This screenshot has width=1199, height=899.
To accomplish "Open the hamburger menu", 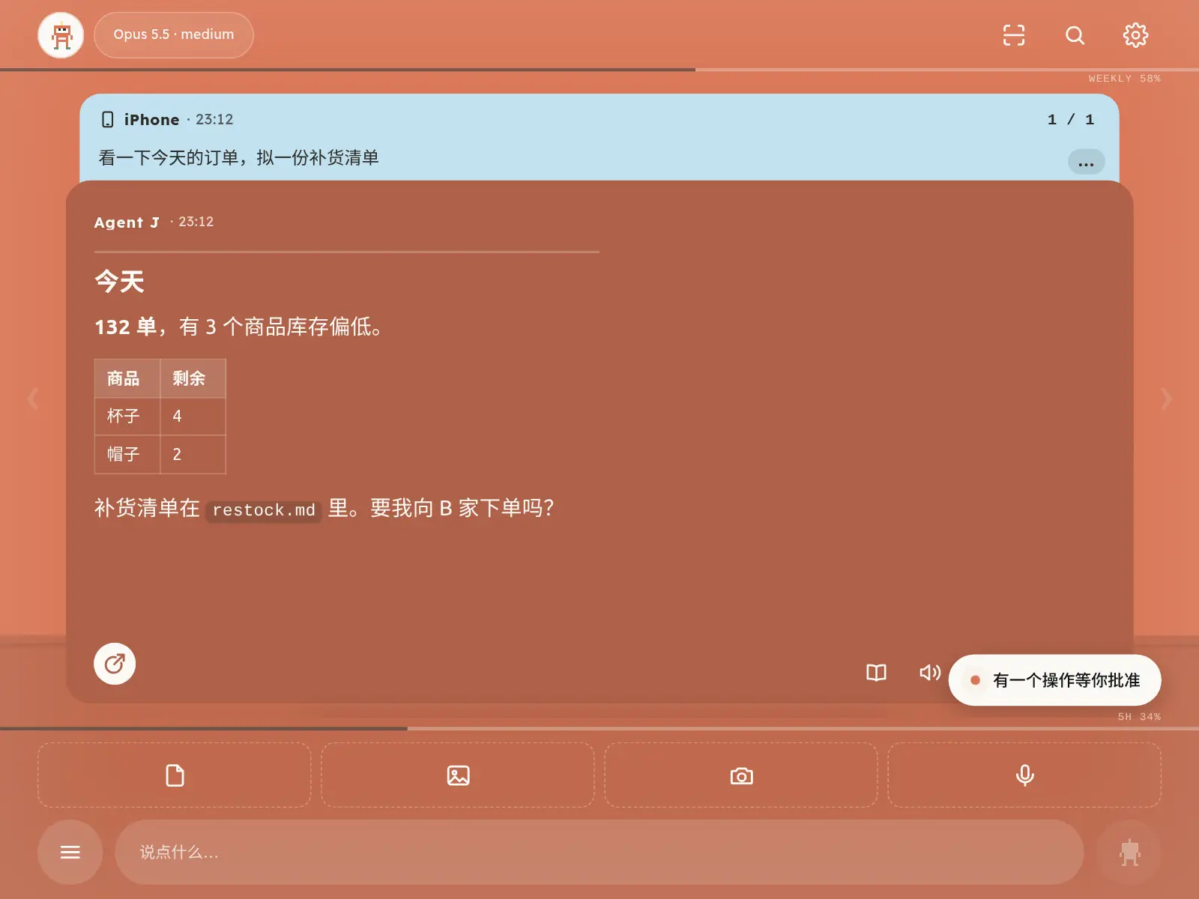I will (x=70, y=852).
